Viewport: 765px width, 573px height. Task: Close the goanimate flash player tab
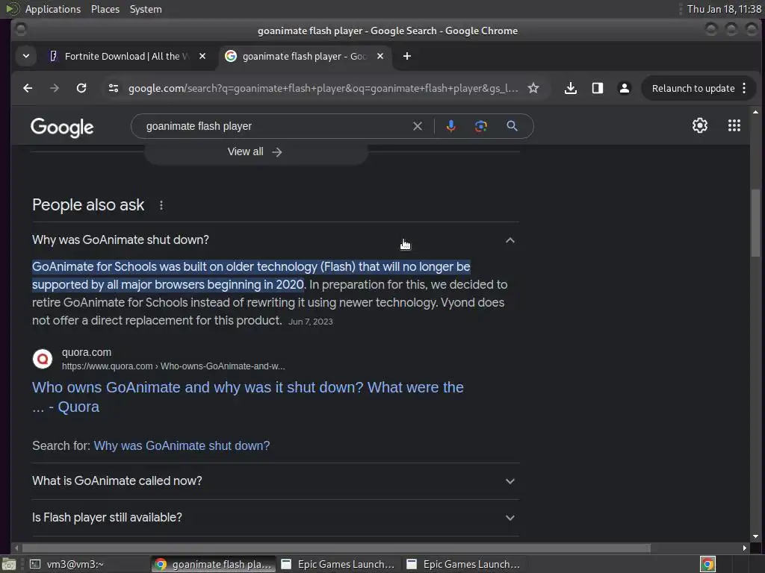pyautogui.click(x=380, y=56)
